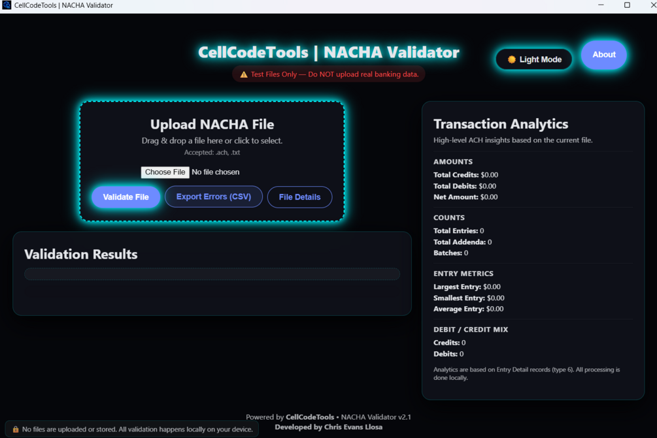Click Batches: 0 value
The width and height of the screenshot is (657, 438).
pyautogui.click(x=451, y=253)
